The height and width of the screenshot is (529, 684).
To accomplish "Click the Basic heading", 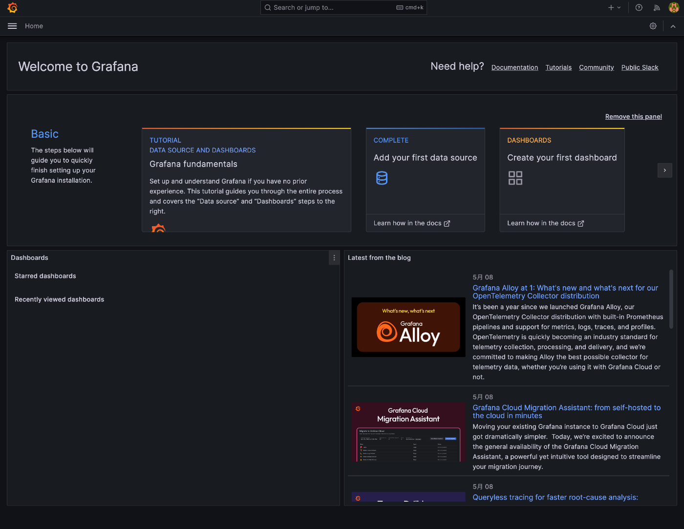I will coord(45,134).
